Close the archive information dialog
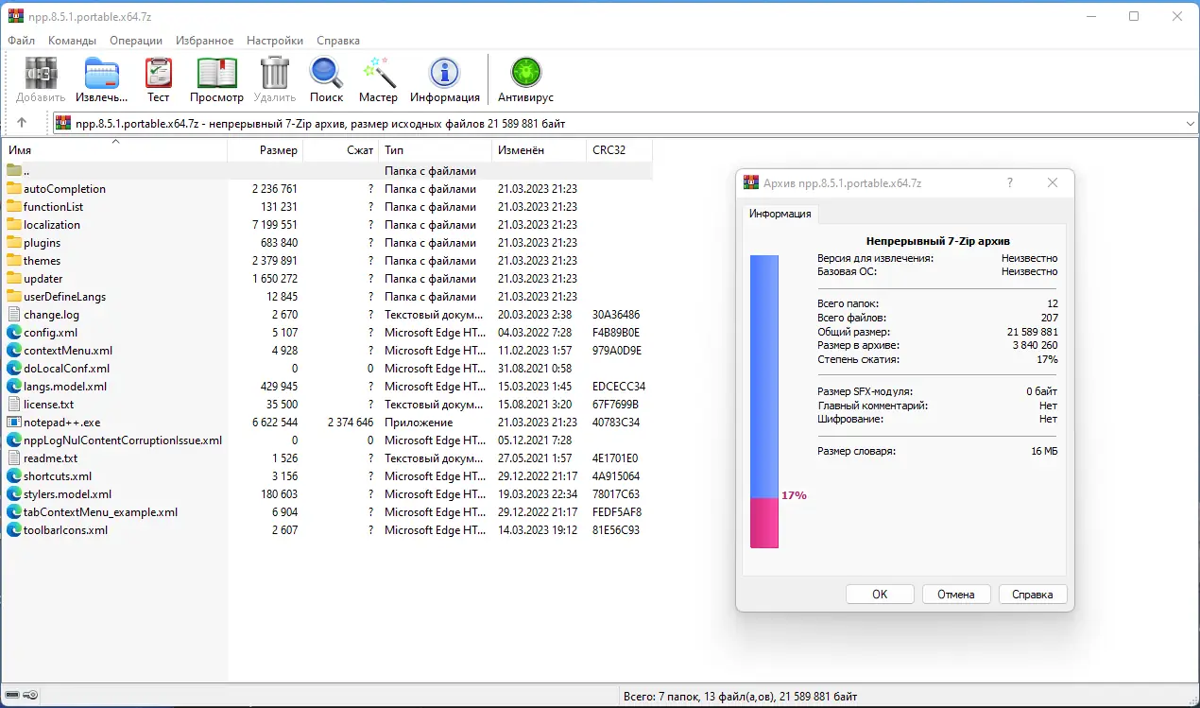 click(x=1053, y=182)
